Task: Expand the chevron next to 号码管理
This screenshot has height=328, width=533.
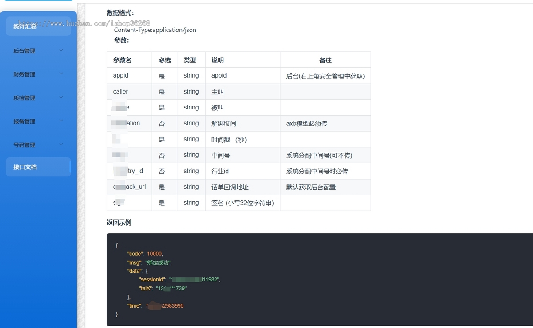Action: point(61,144)
